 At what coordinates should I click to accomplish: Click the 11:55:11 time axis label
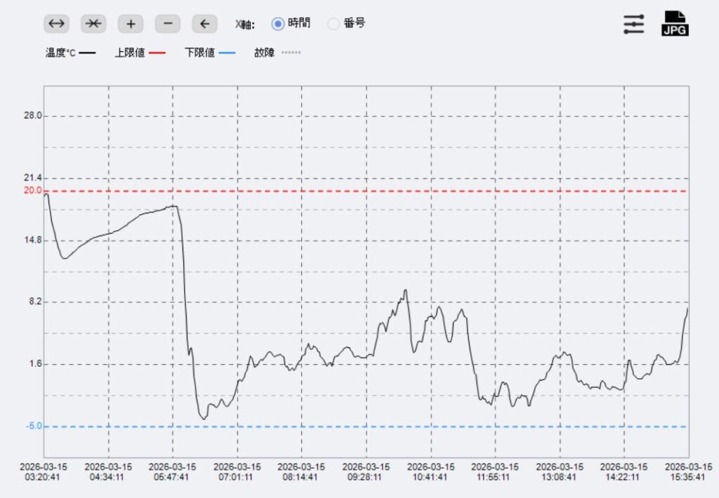tap(495, 471)
